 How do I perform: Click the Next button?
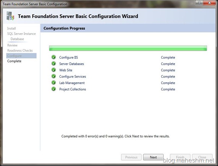153,157
